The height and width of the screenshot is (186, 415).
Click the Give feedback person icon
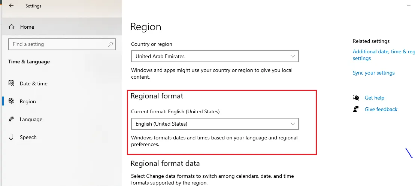tap(356, 109)
